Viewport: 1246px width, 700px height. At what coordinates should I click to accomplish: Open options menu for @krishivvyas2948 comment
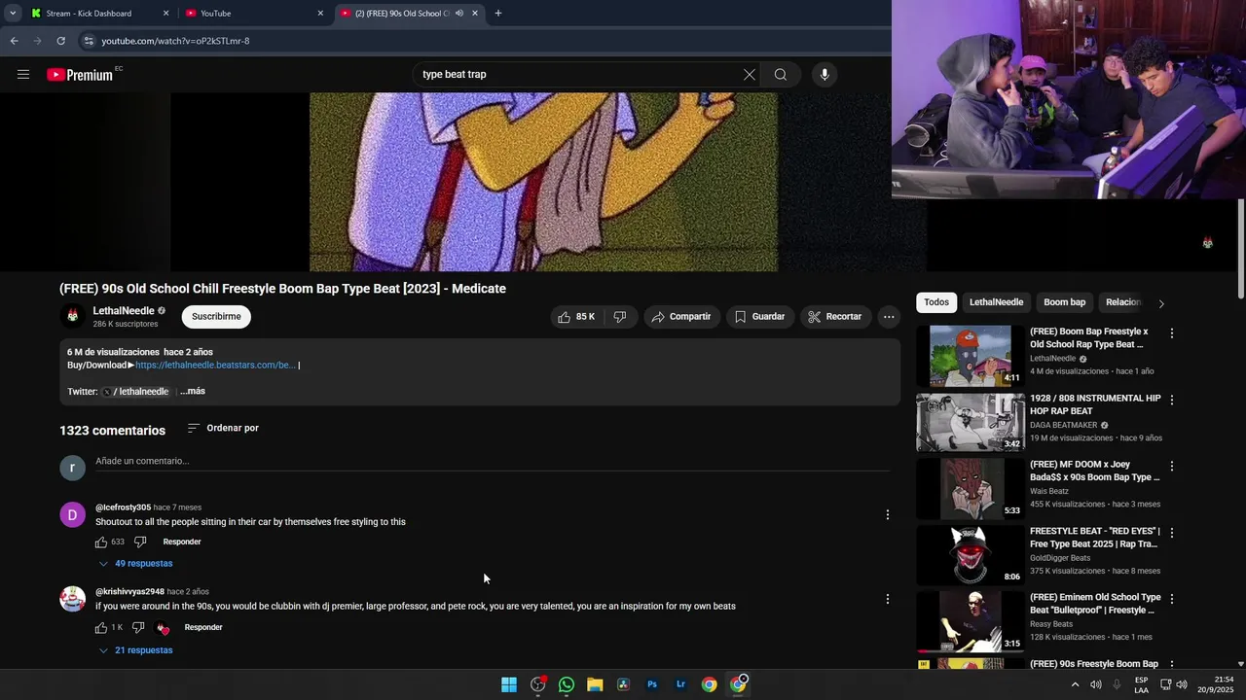pyautogui.click(x=888, y=599)
